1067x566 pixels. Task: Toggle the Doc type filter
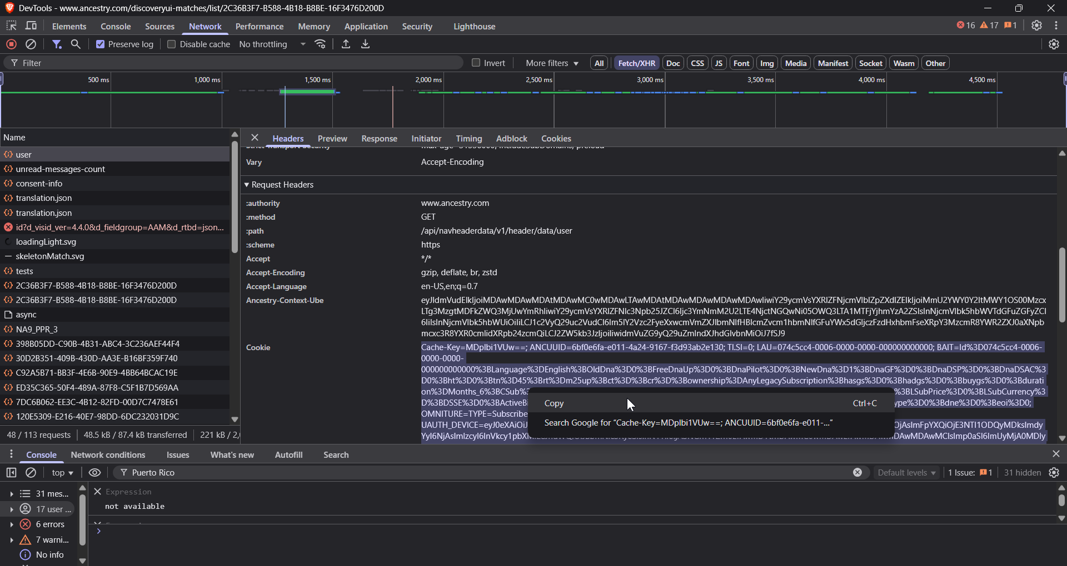pos(673,63)
